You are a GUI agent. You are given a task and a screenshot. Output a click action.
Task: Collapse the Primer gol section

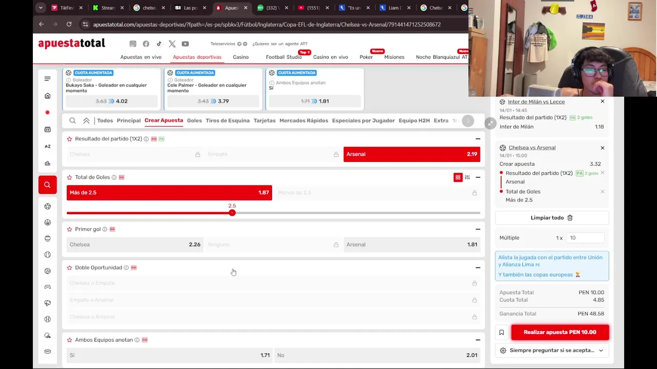[478, 229]
